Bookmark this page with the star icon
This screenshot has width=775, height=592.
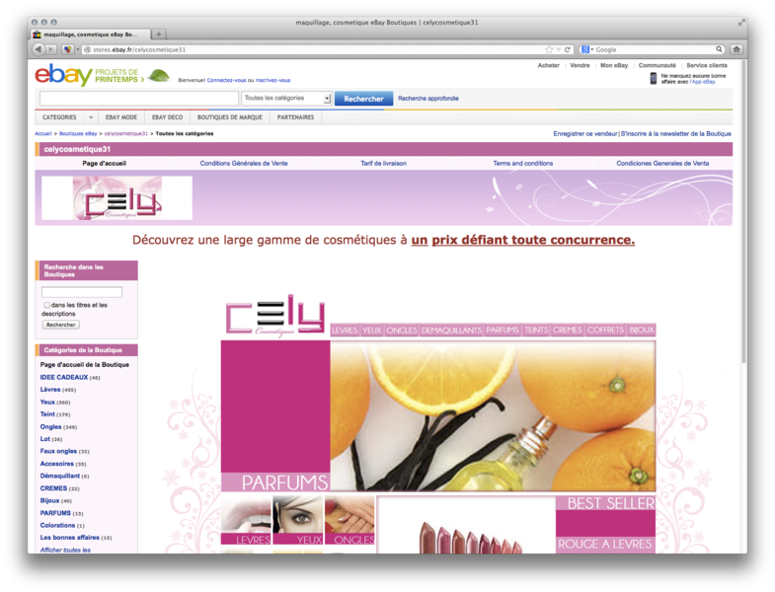[549, 49]
